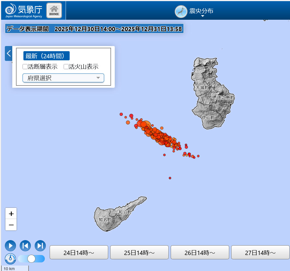This screenshot has height=271, width=290.
Task: Choose the 25日14時〜 period button
Action: pyautogui.click(x=139, y=252)
